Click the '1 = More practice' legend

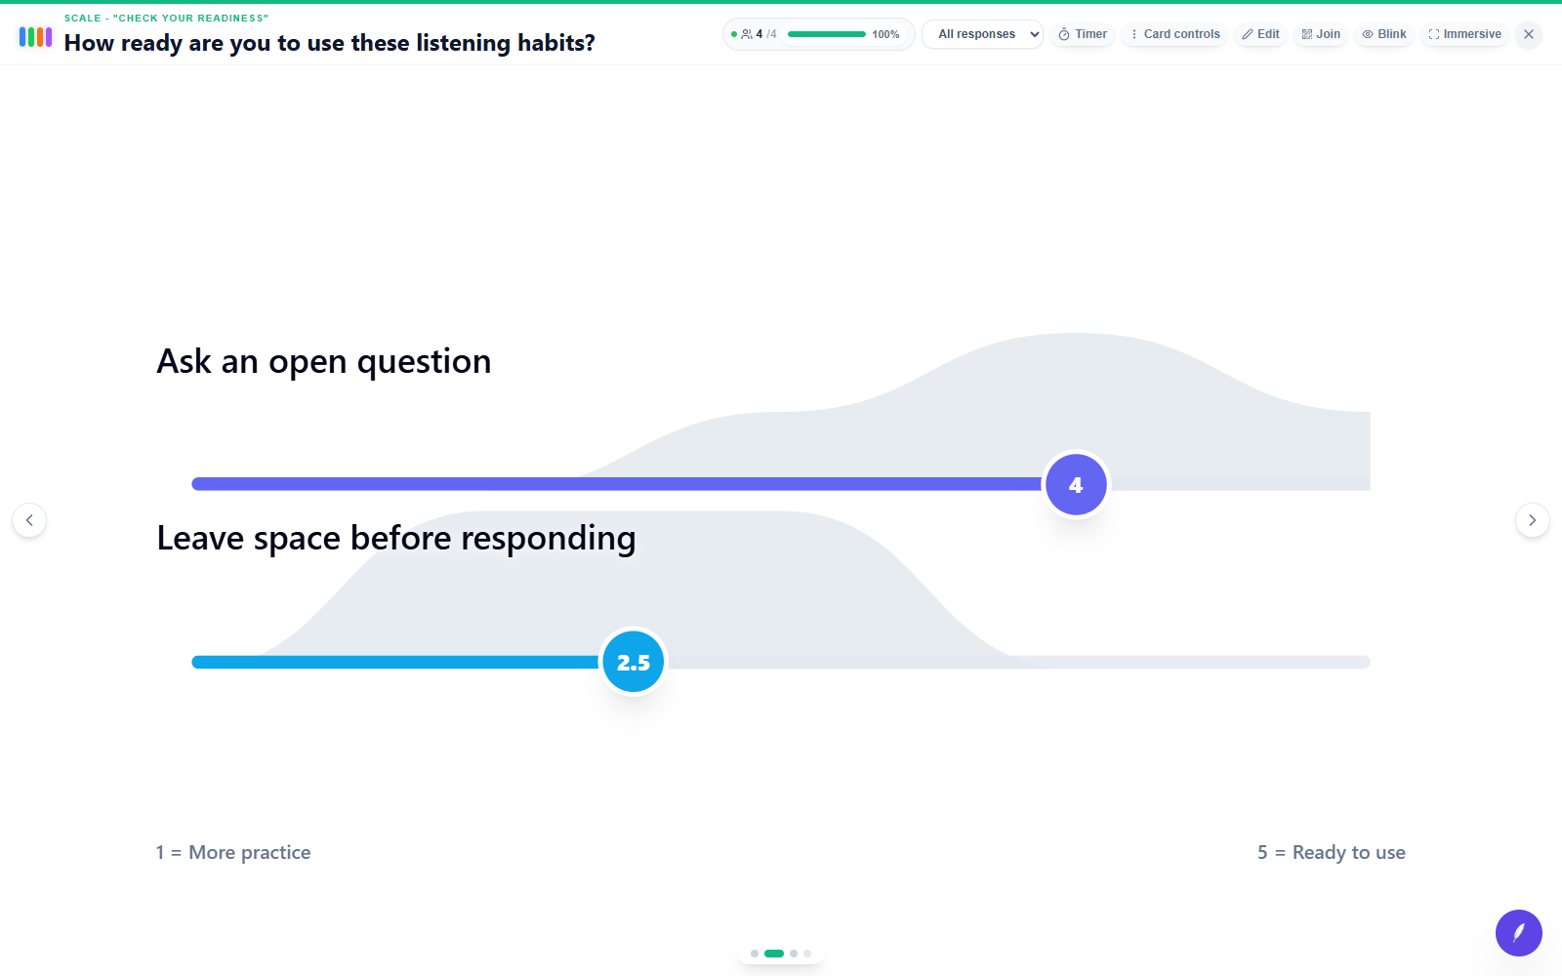click(233, 852)
